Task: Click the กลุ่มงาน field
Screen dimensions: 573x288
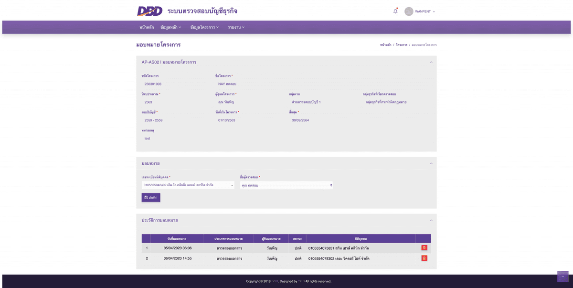Action: 323,102
